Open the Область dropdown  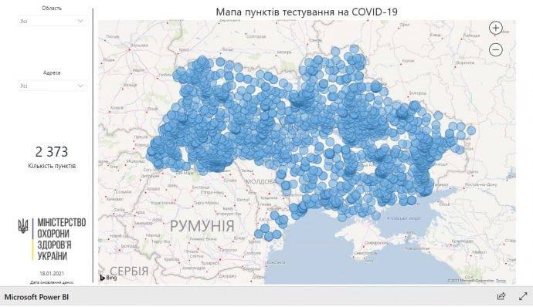click(x=52, y=21)
